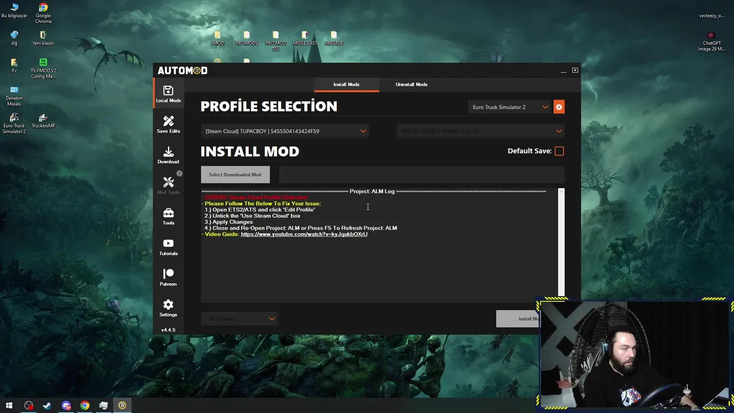Open Denetim Masası desktop icon
734x413 pixels.
click(14, 96)
